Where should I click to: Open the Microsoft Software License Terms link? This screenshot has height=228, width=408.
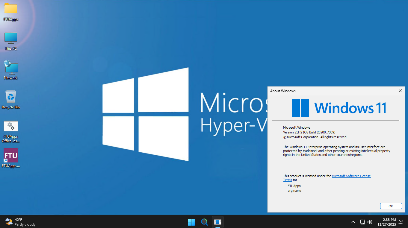click(x=351, y=176)
